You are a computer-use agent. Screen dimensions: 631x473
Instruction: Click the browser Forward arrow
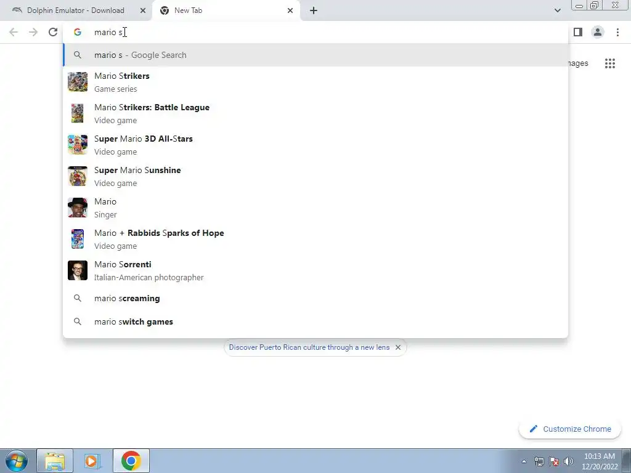pos(33,32)
